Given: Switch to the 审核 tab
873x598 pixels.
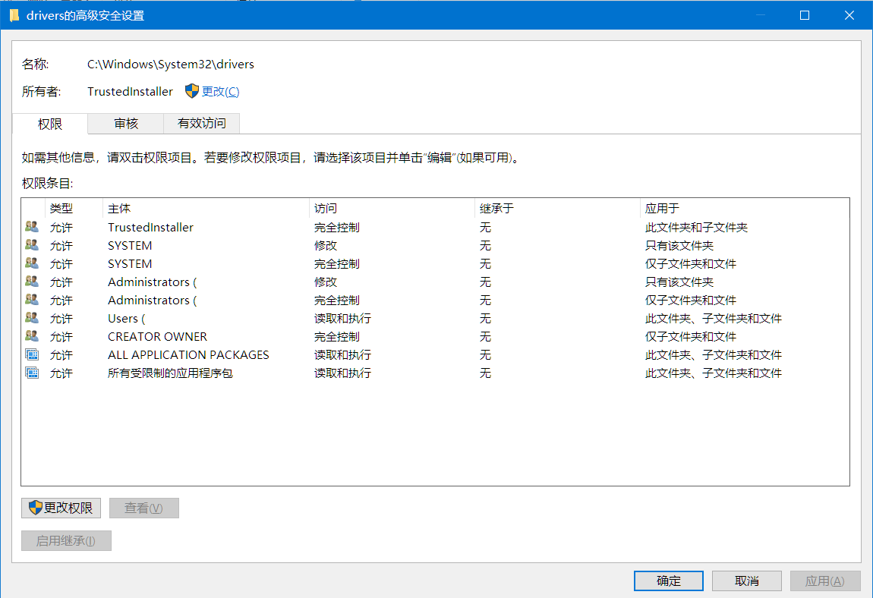Looking at the screenshot, I should 125,124.
